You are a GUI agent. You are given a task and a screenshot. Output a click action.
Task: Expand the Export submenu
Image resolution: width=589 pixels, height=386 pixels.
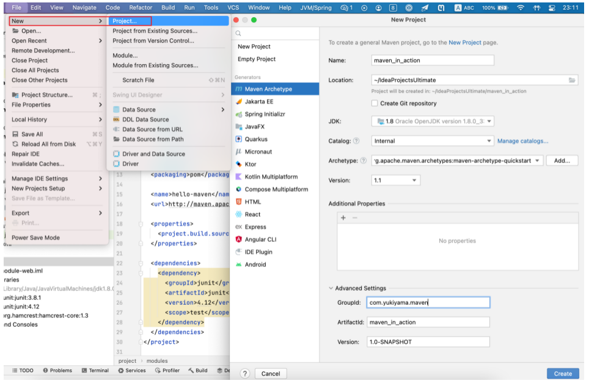click(x=56, y=213)
